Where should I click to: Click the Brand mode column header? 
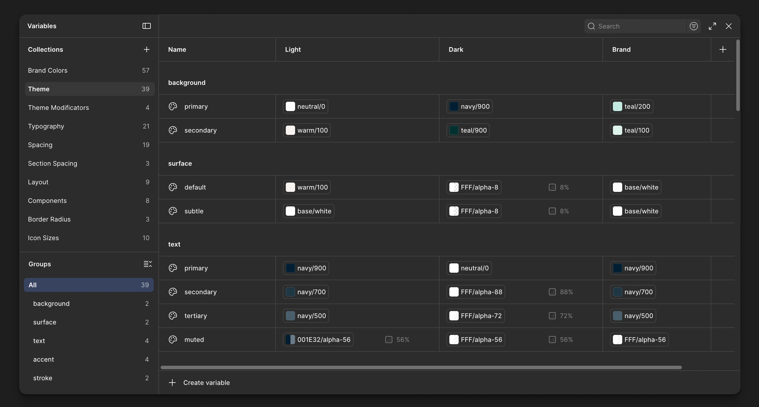pos(657,49)
